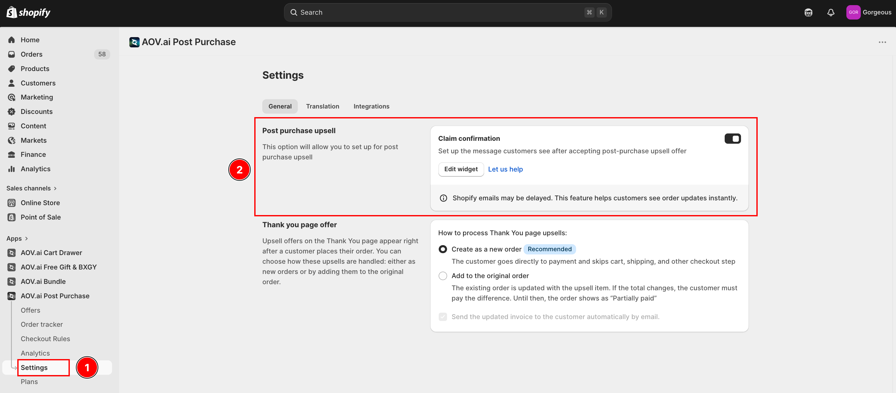Click the GOR store avatar
The image size is (896, 393).
[853, 12]
